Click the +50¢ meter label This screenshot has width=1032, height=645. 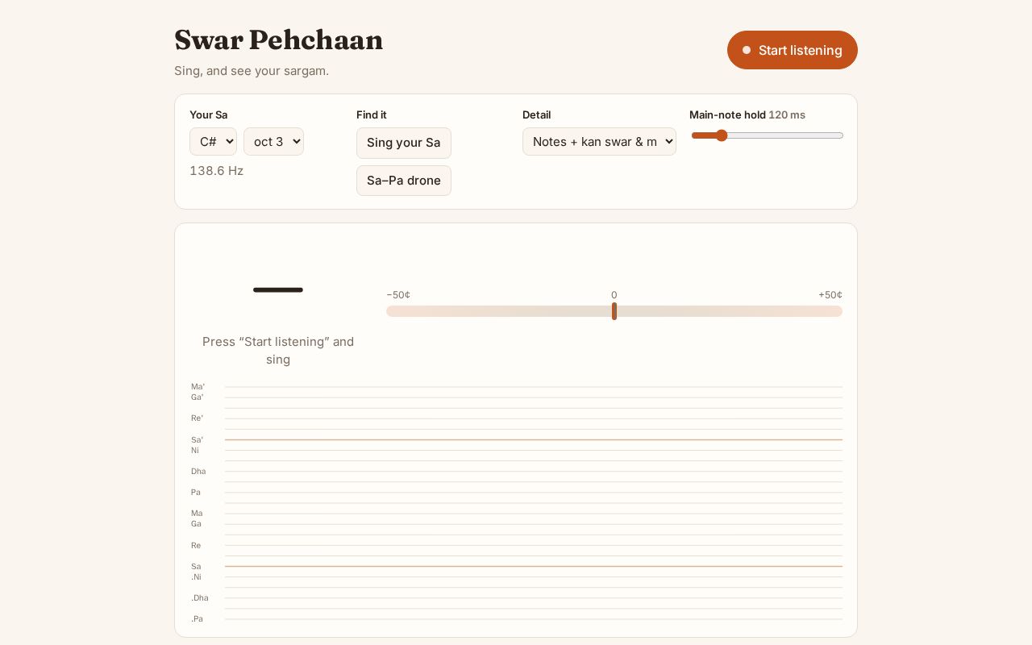(830, 295)
